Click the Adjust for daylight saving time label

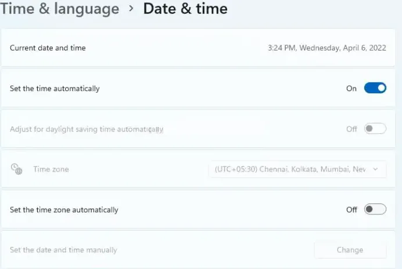tap(87, 129)
